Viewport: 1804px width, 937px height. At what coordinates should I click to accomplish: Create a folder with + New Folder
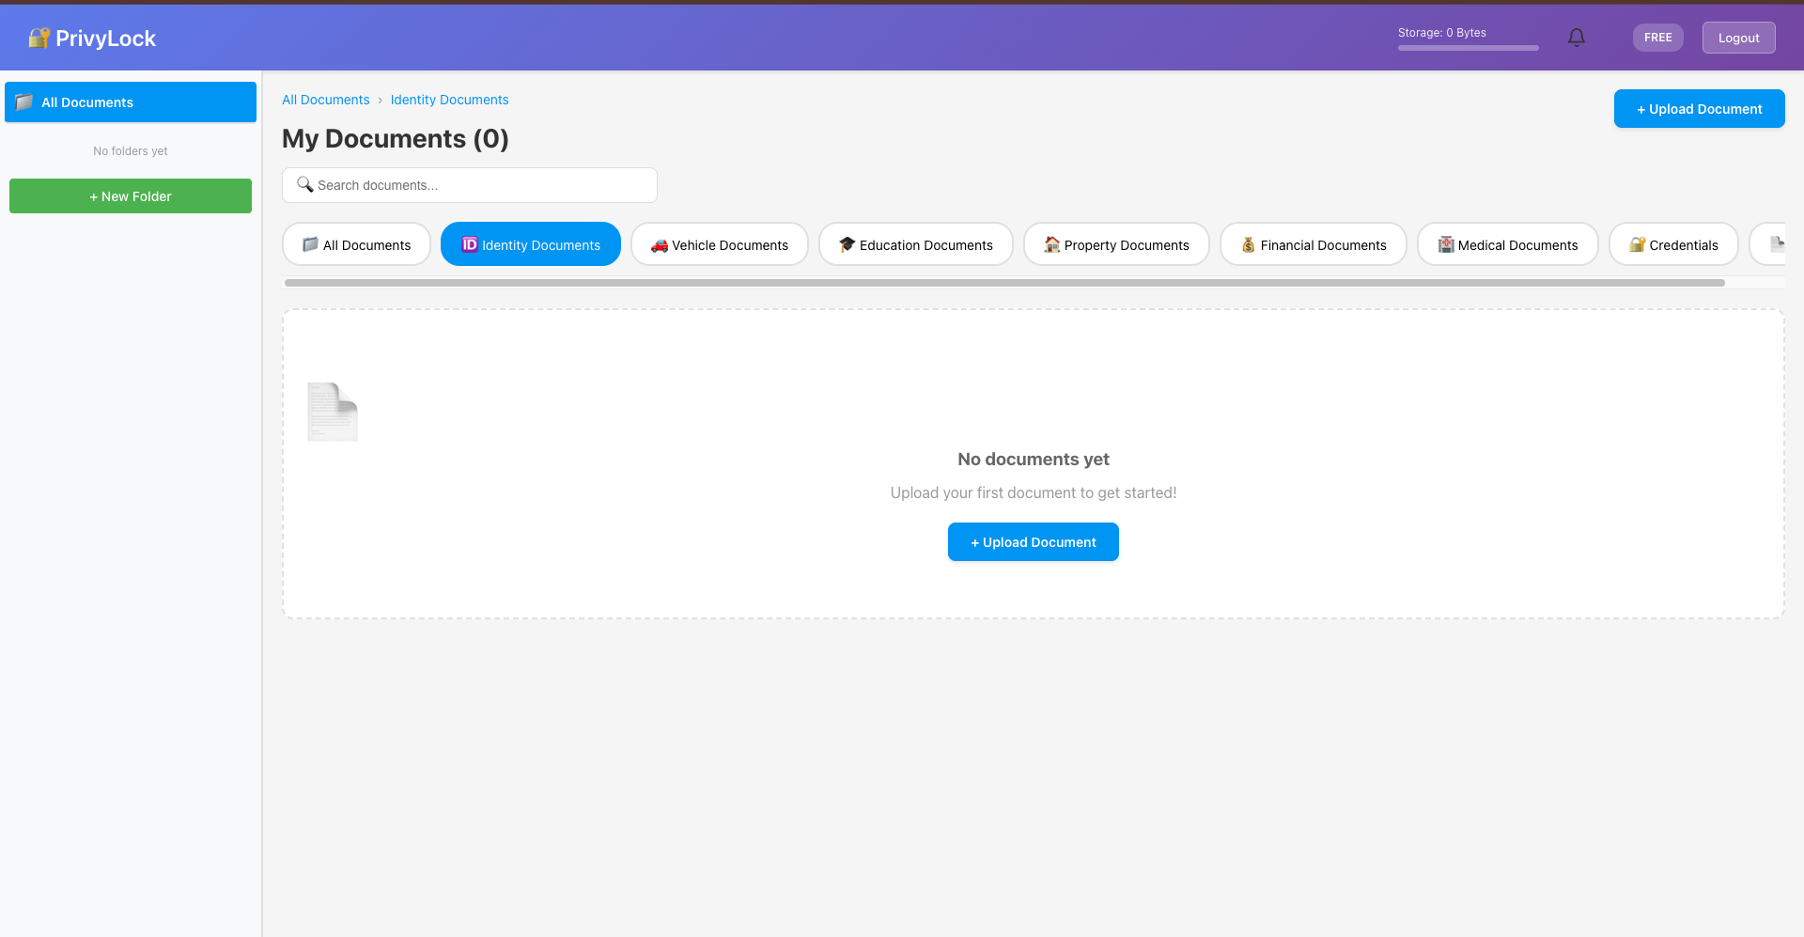point(130,195)
